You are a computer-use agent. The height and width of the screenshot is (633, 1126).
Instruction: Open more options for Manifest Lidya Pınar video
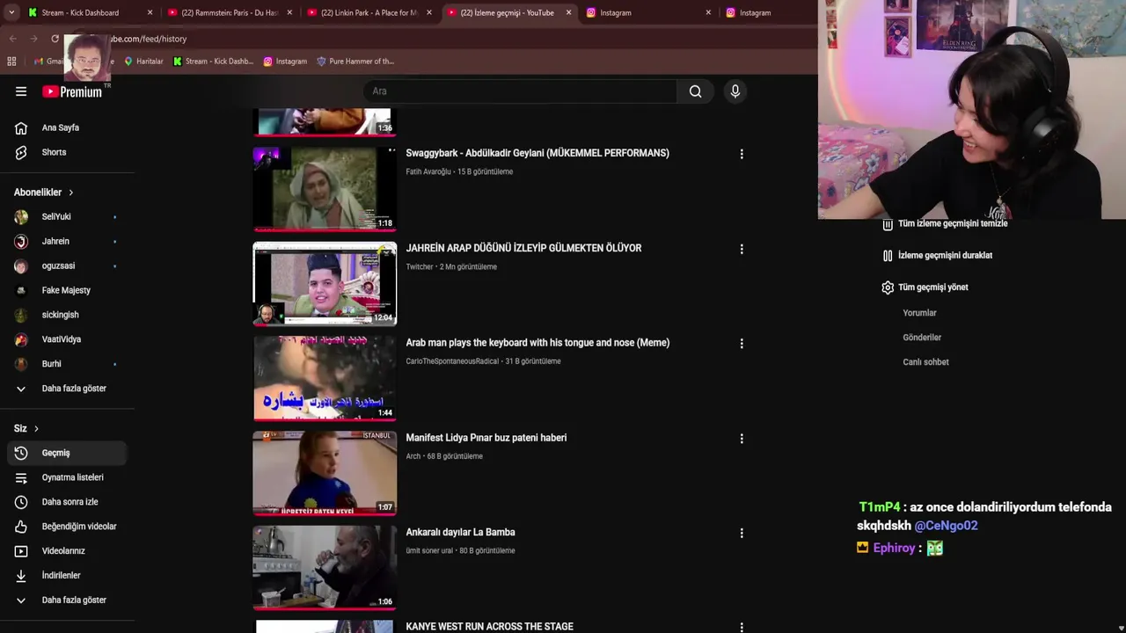click(x=742, y=439)
